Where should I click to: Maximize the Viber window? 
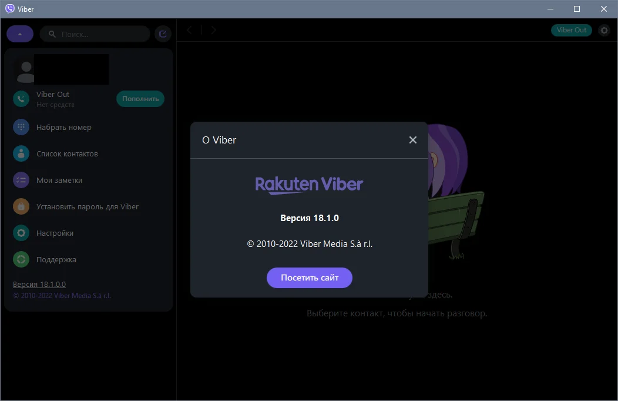(x=577, y=9)
